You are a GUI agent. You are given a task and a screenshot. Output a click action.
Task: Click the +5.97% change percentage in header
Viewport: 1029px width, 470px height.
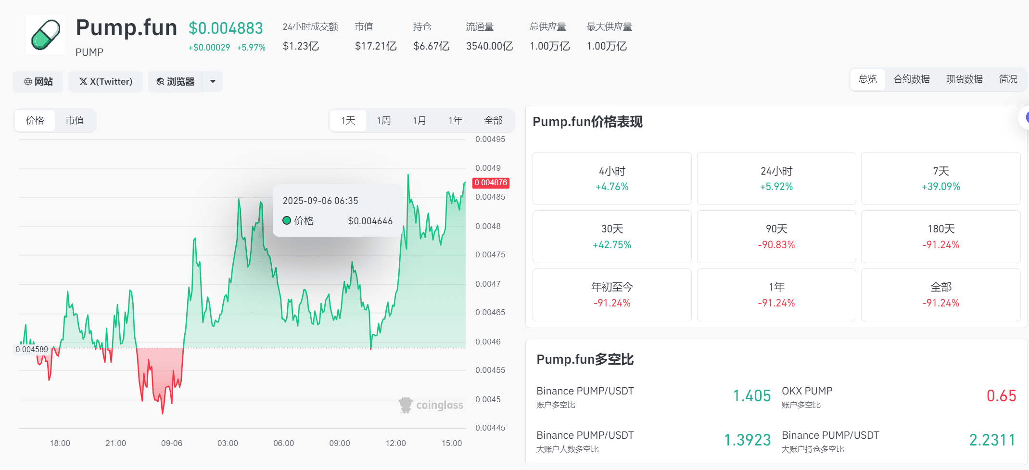point(251,48)
